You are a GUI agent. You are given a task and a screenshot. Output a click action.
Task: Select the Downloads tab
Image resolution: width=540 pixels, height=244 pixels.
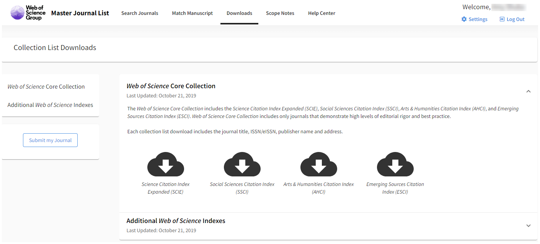pyautogui.click(x=239, y=13)
